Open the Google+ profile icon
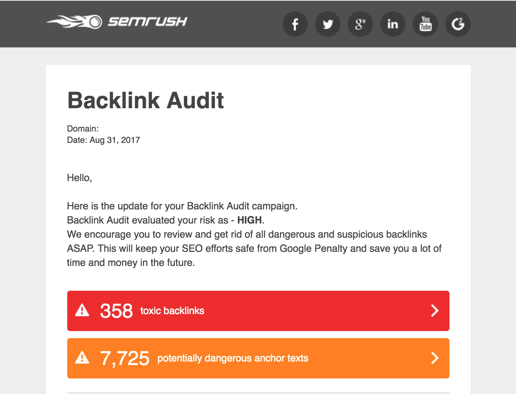Viewport: 516px width, 394px height. tap(360, 24)
